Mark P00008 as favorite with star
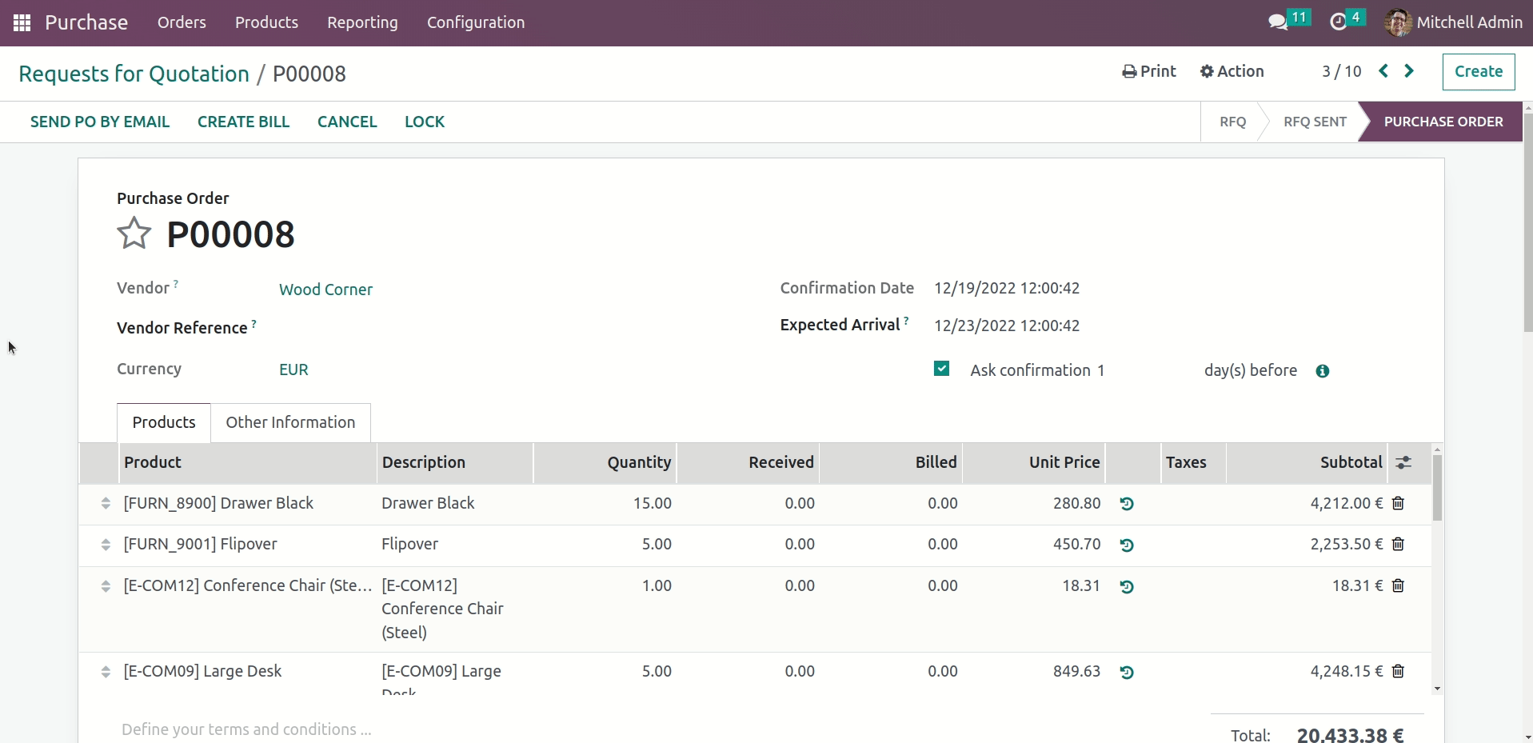 click(134, 234)
